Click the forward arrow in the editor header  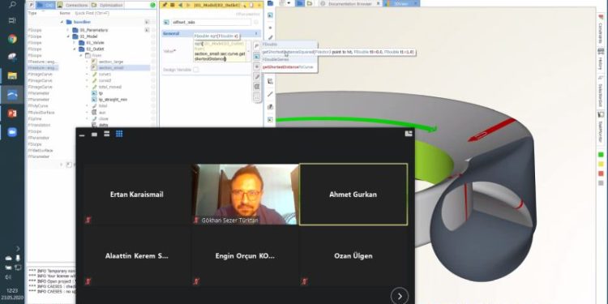[x=187, y=5]
